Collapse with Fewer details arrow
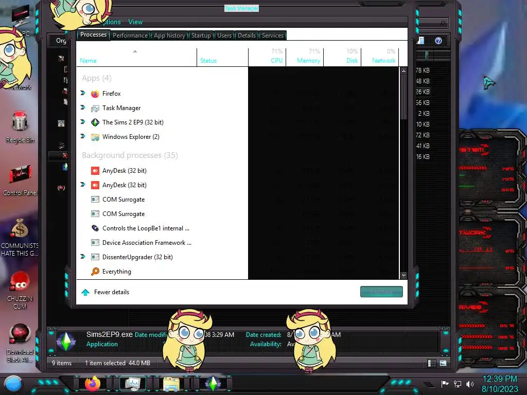 tap(85, 292)
